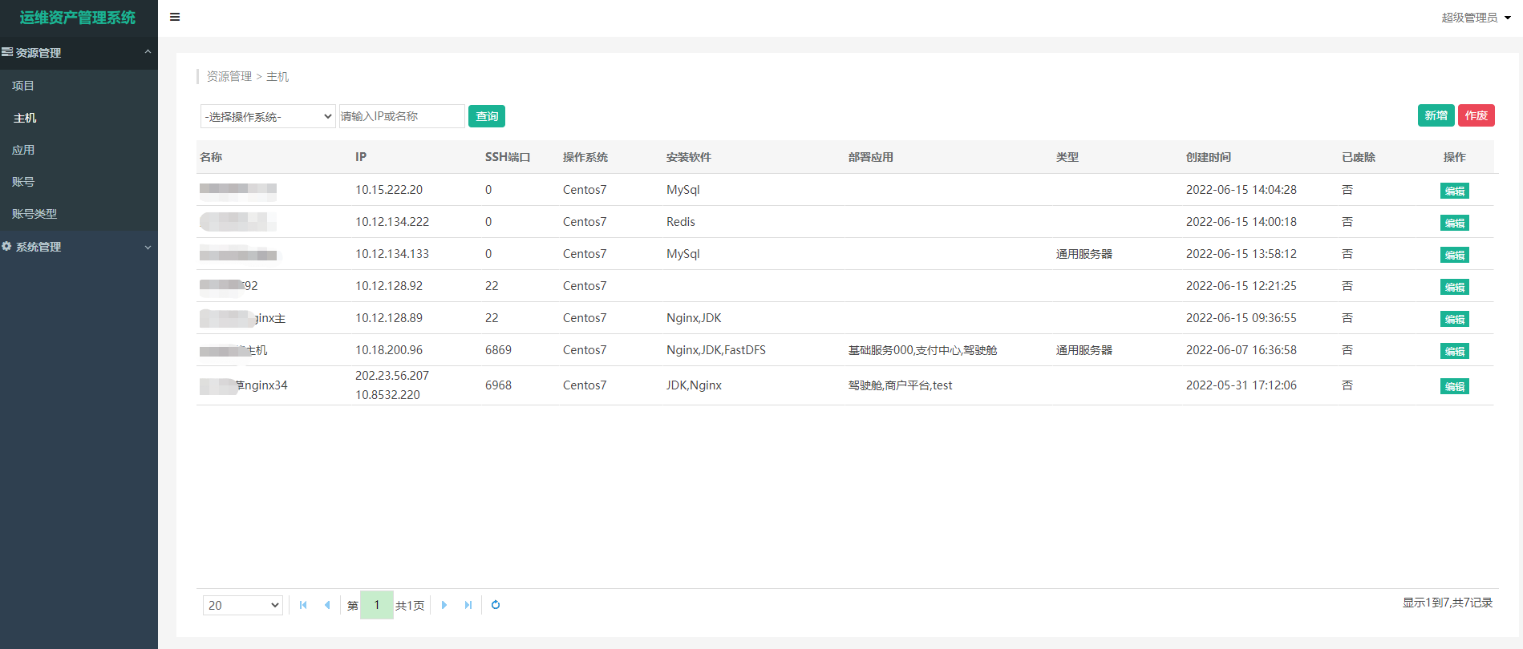Edit the host 10.15.222.20 row

pyautogui.click(x=1455, y=191)
